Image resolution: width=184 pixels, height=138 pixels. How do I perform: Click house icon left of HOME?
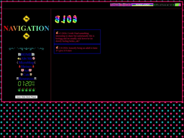[x=19, y=54]
